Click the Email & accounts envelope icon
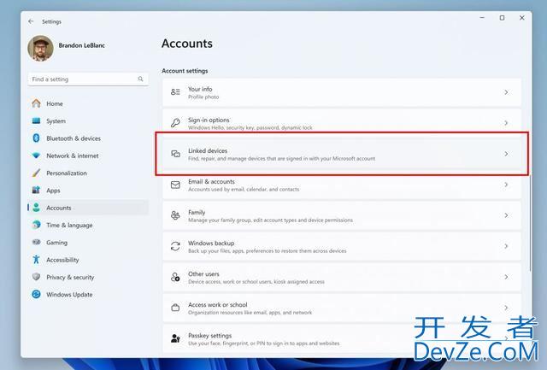The image size is (547, 370). (175, 185)
